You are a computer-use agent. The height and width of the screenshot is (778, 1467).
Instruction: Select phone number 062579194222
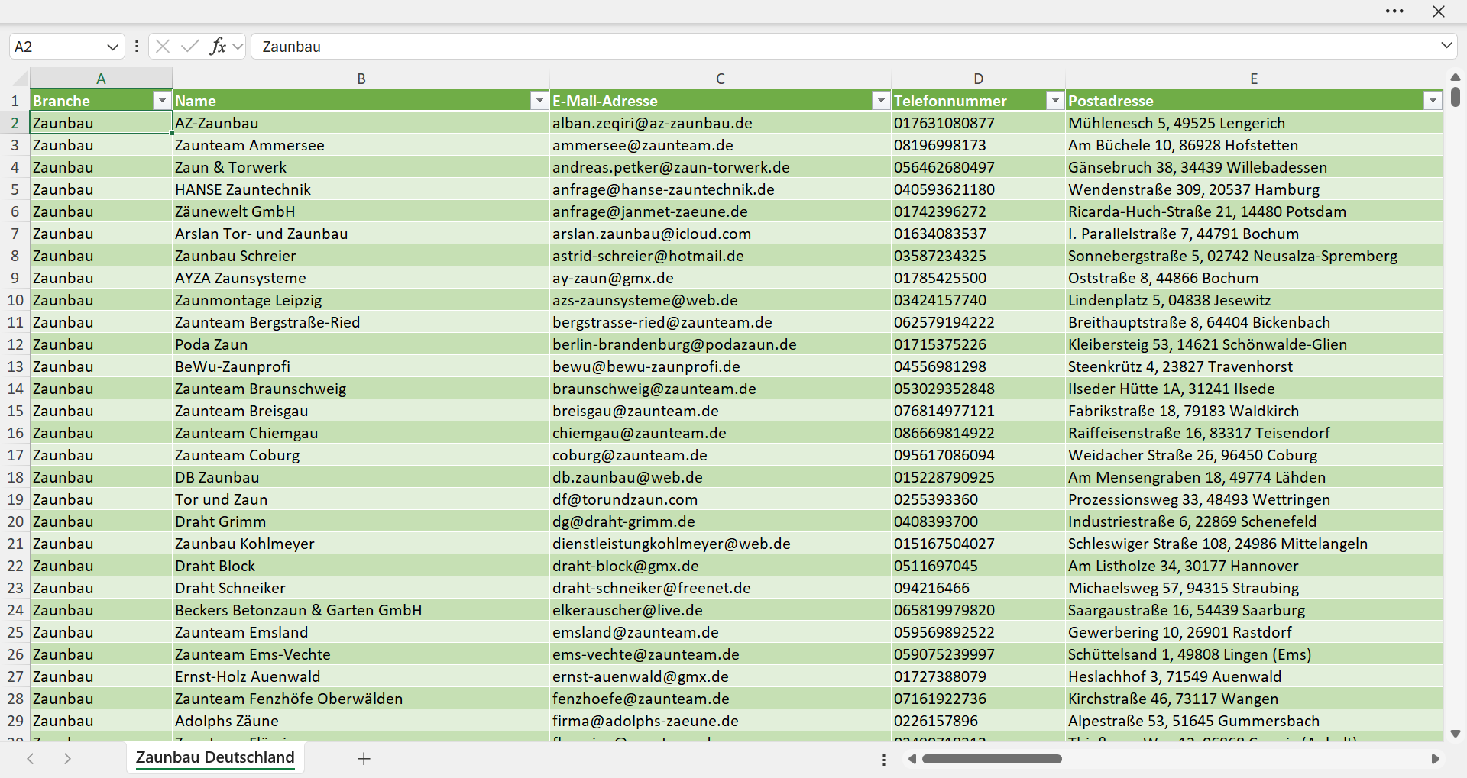tap(978, 322)
